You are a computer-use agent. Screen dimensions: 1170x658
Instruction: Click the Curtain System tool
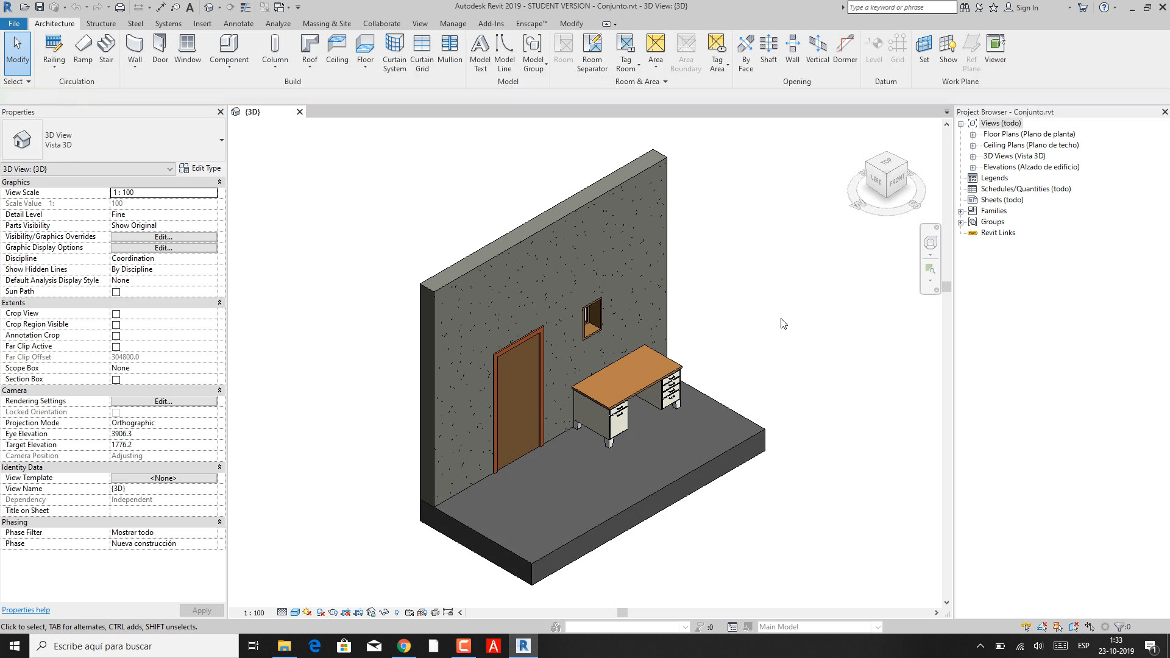click(x=394, y=54)
